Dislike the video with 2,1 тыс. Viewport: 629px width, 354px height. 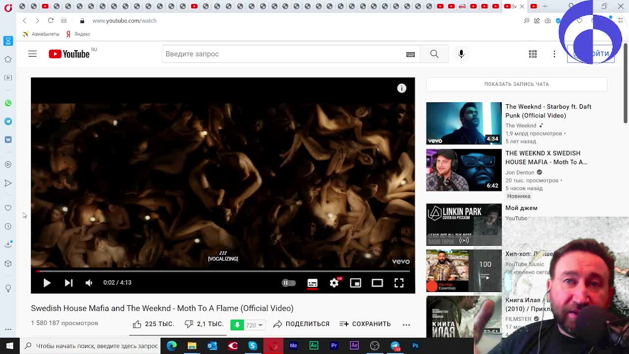(x=204, y=324)
